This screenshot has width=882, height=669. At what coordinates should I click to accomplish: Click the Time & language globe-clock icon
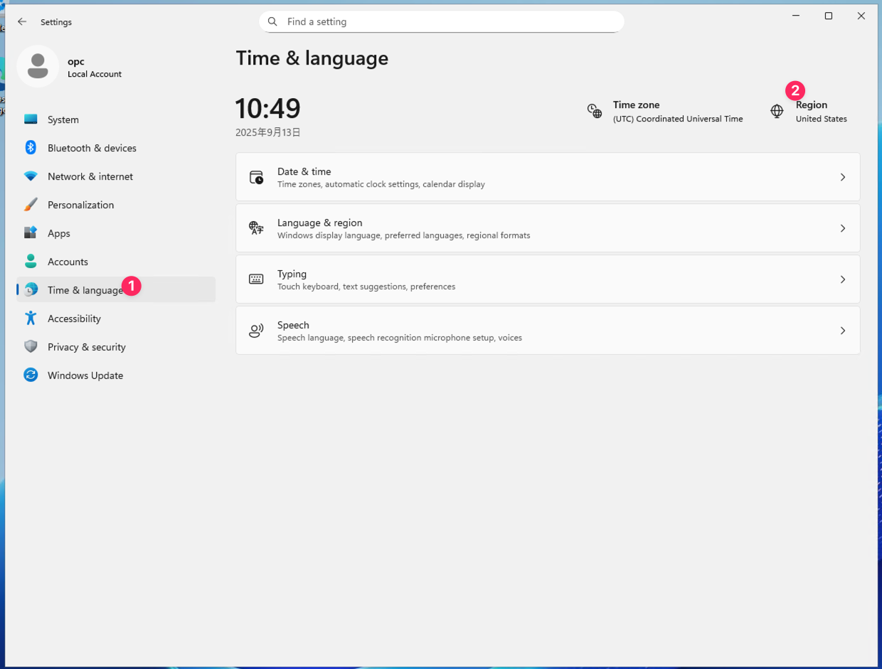point(31,289)
